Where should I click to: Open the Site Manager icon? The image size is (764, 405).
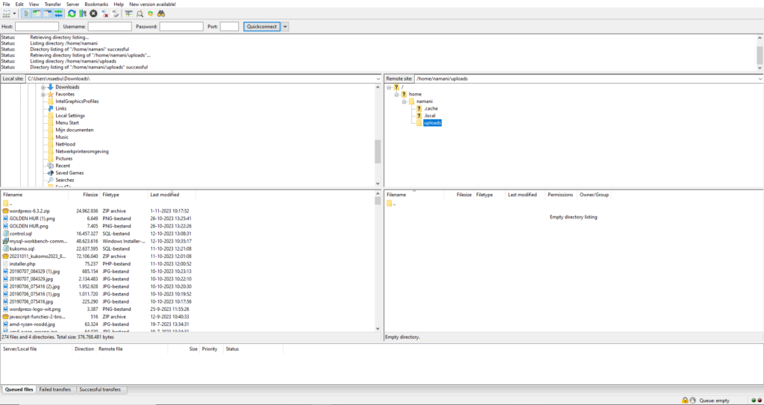point(7,13)
